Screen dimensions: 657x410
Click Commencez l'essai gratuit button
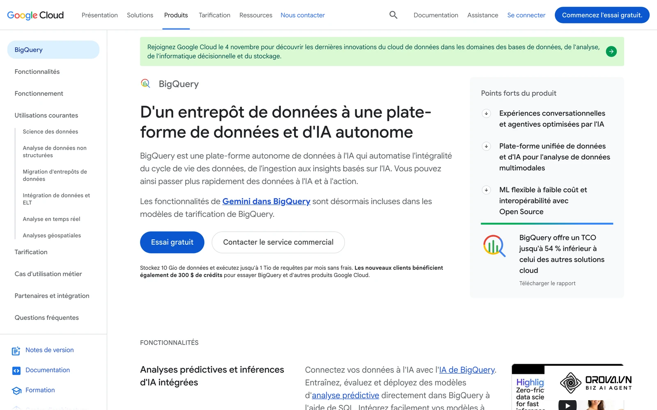click(602, 15)
